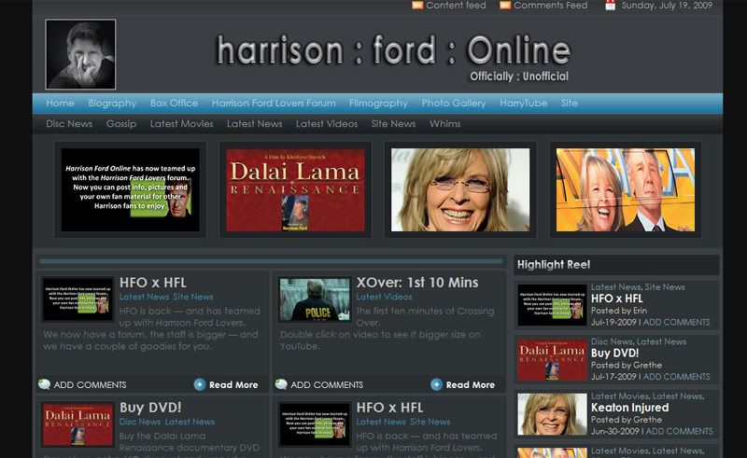The image size is (747, 458).
Task: Open HFO x HFL in Highlight Reel
Action: pyautogui.click(x=617, y=298)
